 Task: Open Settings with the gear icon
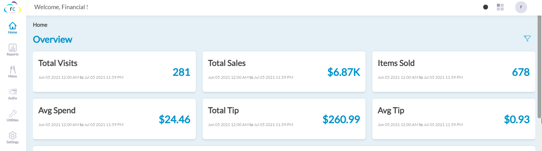pyautogui.click(x=13, y=137)
